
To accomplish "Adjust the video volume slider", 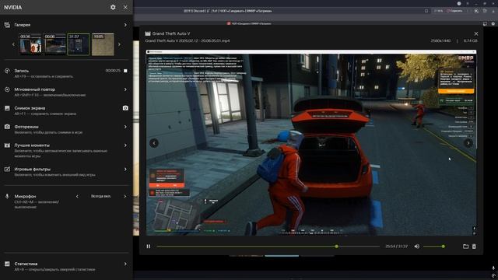I will [x=434, y=247].
